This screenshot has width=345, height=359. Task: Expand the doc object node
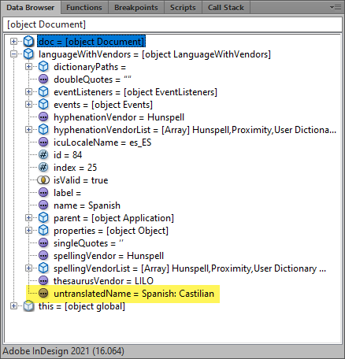pyautogui.click(x=13, y=41)
